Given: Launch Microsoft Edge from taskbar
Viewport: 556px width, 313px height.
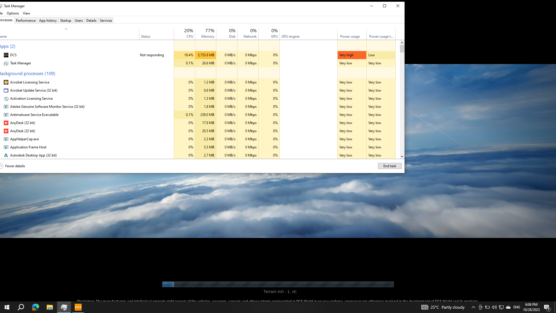Looking at the screenshot, I should pos(35,307).
